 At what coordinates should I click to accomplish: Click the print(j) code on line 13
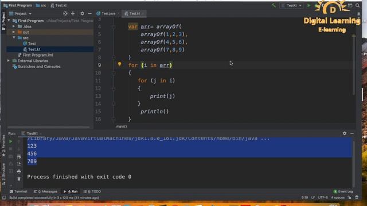tap(162, 96)
